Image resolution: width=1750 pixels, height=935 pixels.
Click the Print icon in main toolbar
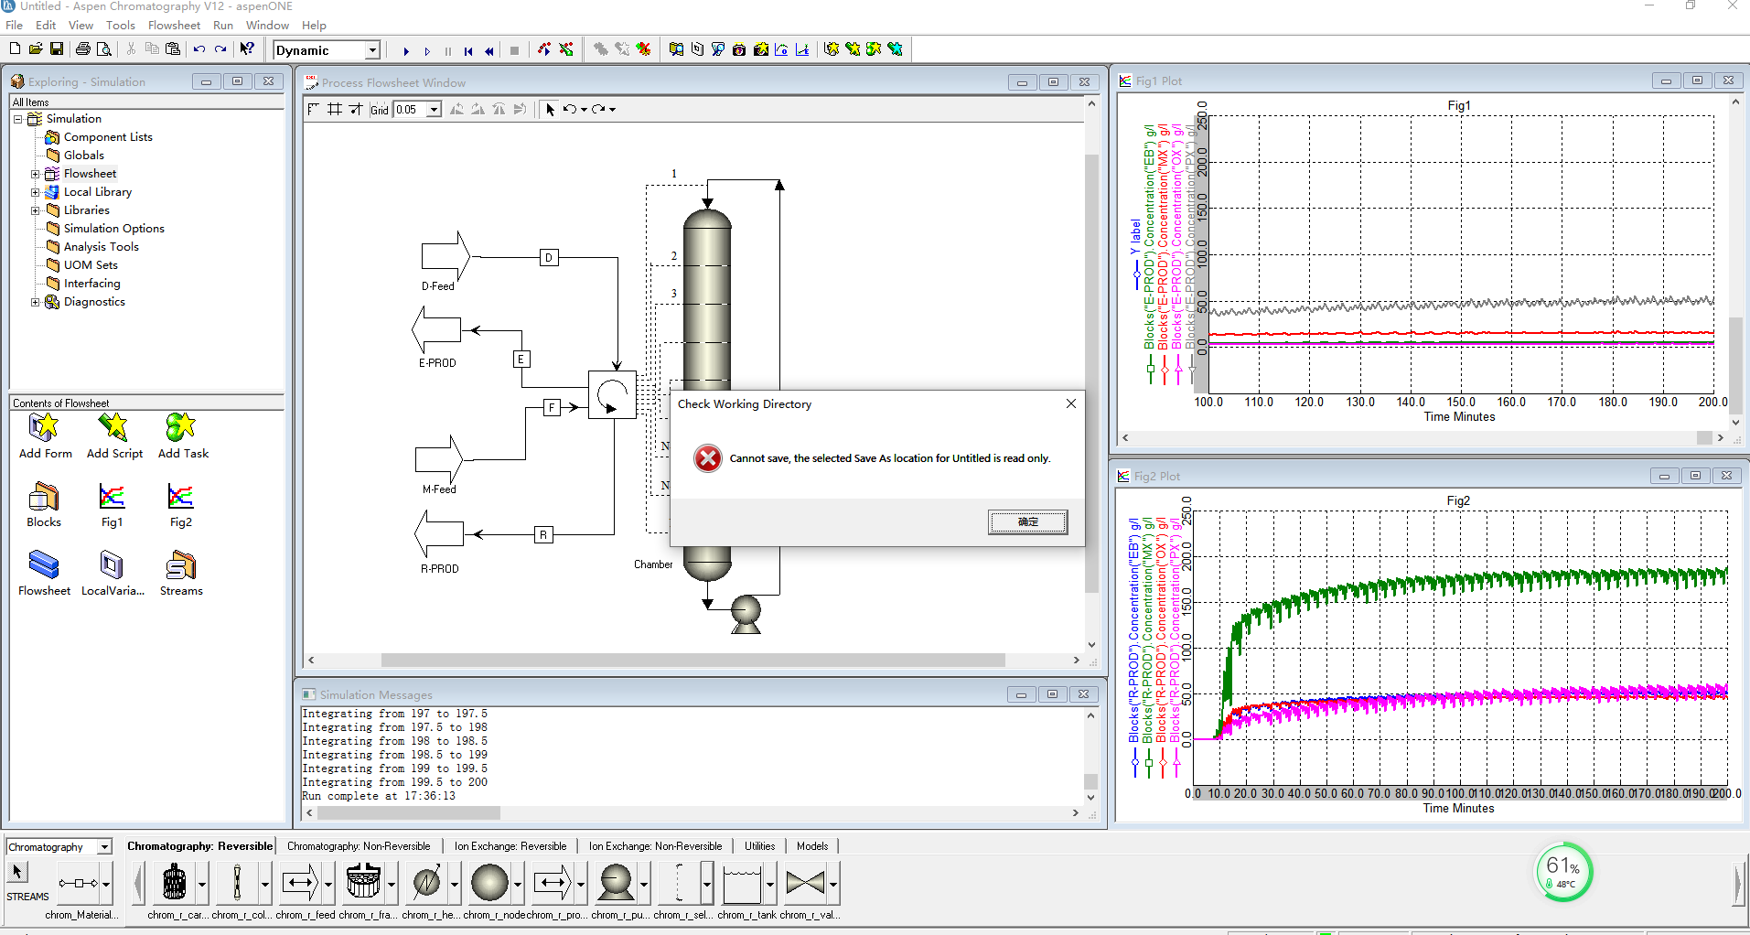point(83,49)
